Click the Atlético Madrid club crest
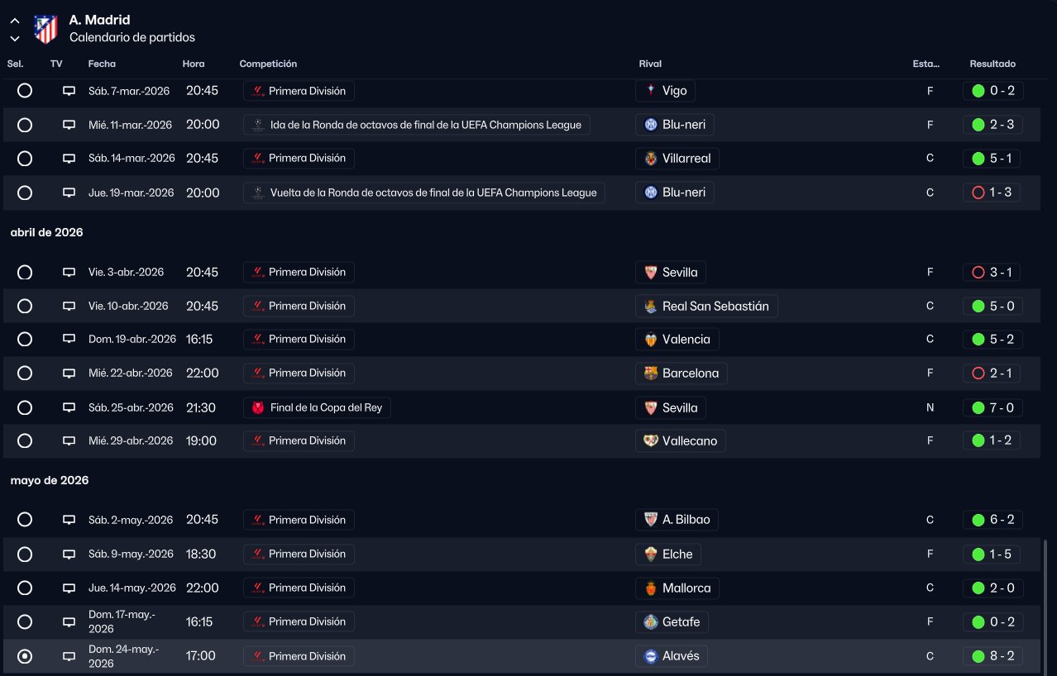Viewport: 1057px width, 676px height. pyautogui.click(x=45, y=29)
